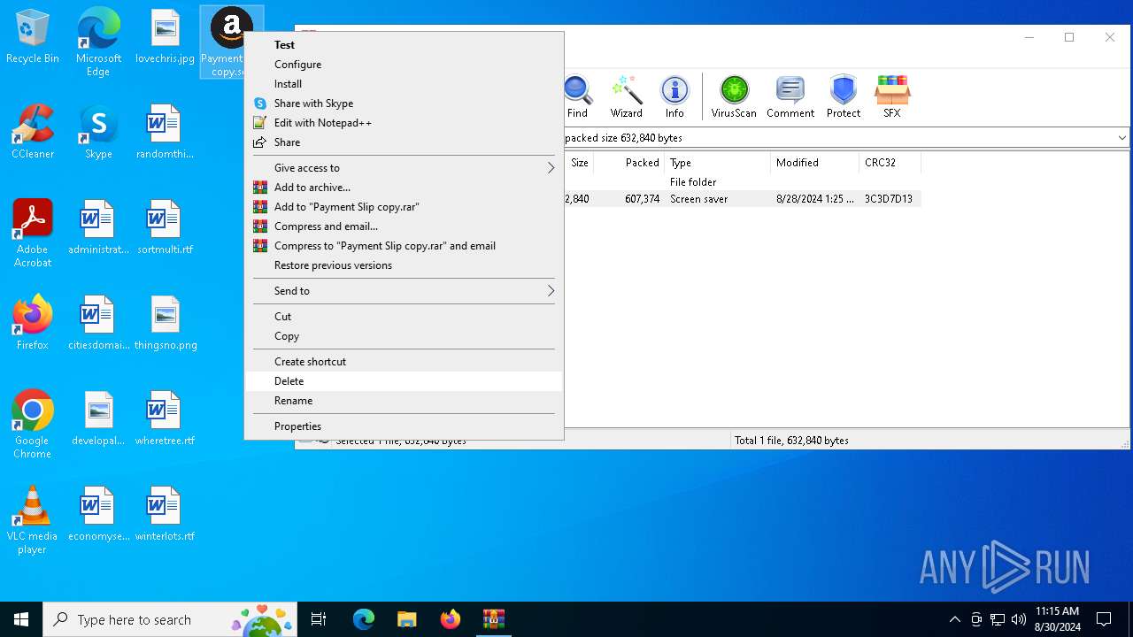1133x637 pixels.
Task: Click the WinRAR taskbar button
Action: (x=493, y=619)
